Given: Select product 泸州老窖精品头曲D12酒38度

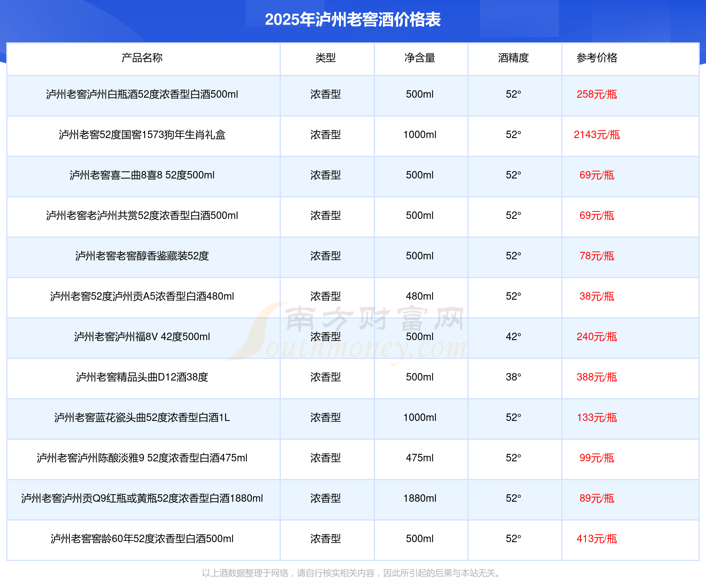Looking at the screenshot, I should pyautogui.click(x=142, y=377).
